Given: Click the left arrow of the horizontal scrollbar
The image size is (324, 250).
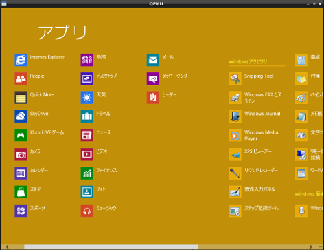Looking at the screenshot, I should 8,247.
